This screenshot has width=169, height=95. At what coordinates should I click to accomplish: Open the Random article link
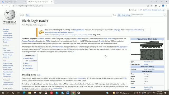[7, 36]
